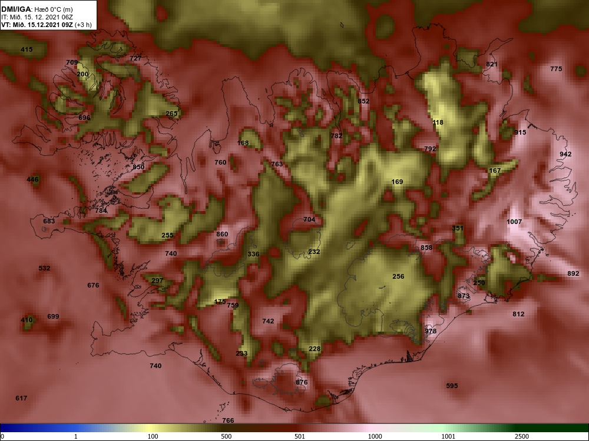Select the 766 value on the map
Image resolution: width=589 pixels, height=441 pixels.
tap(228, 421)
